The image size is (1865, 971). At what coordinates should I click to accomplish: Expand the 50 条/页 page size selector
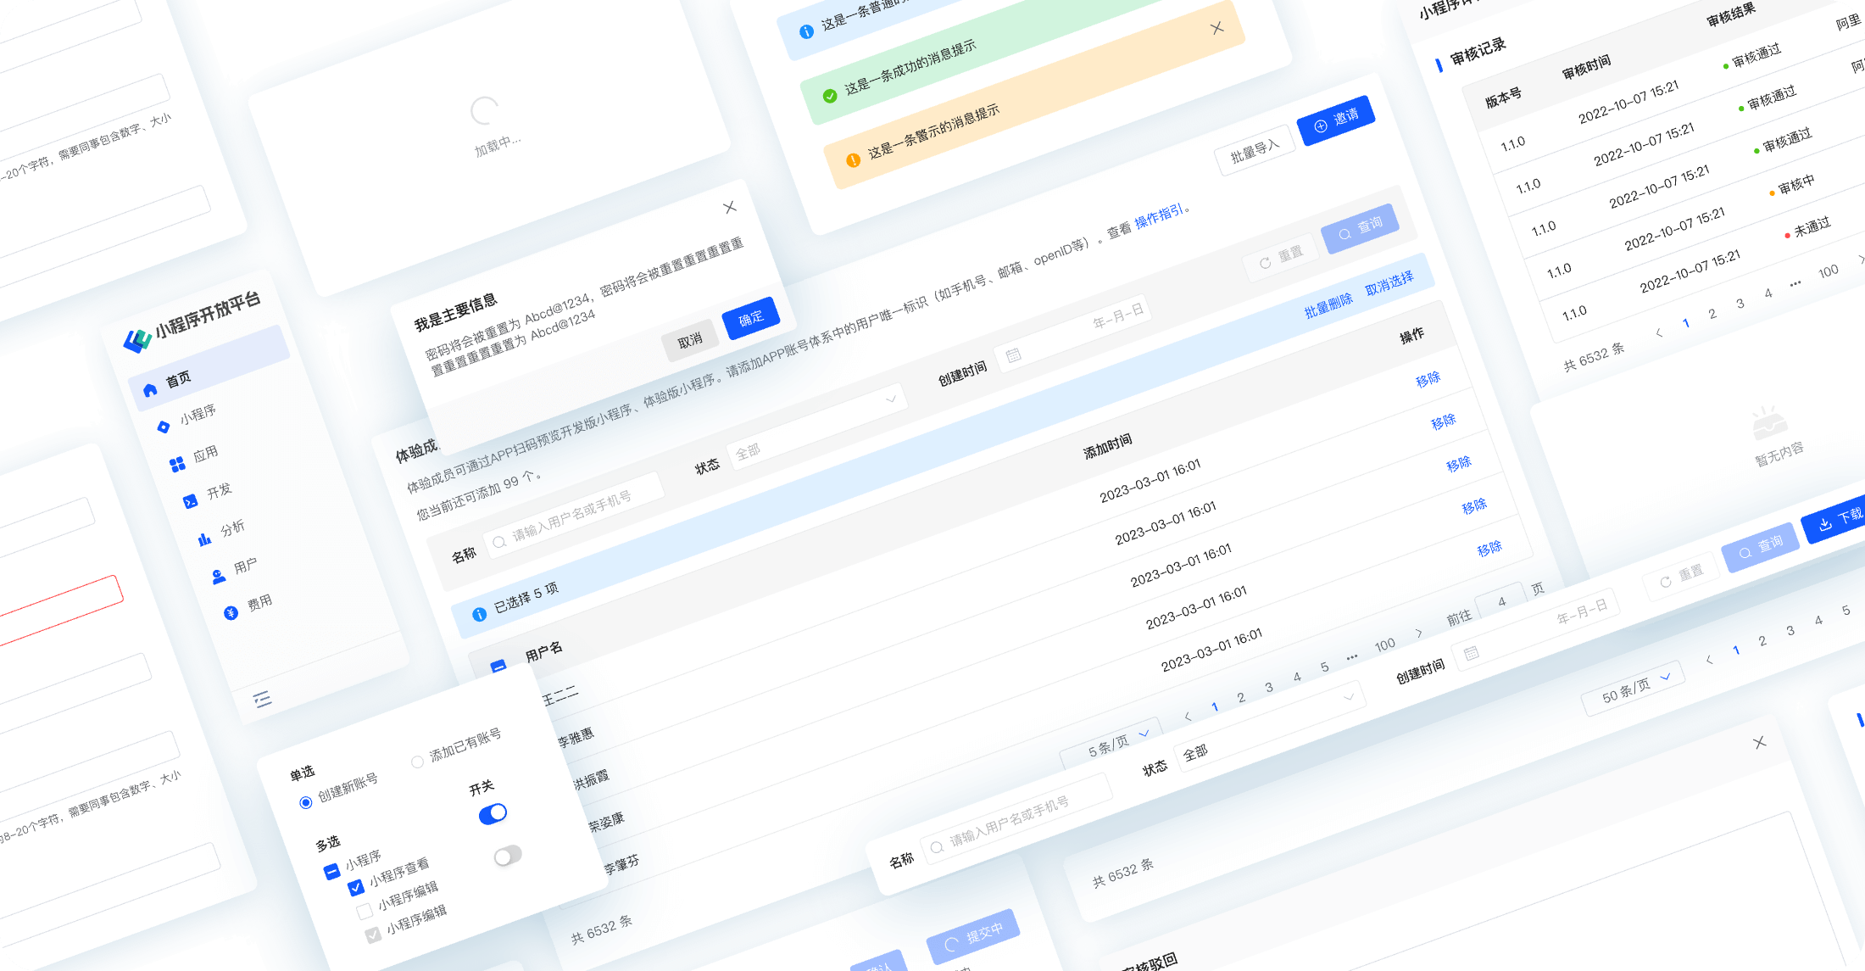(1634, 689)
